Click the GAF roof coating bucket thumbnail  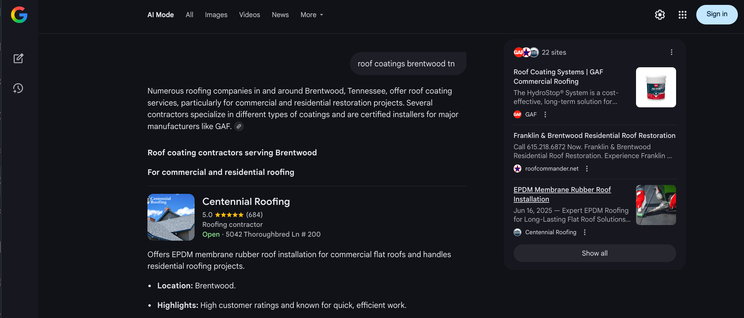tap(656, 87)
